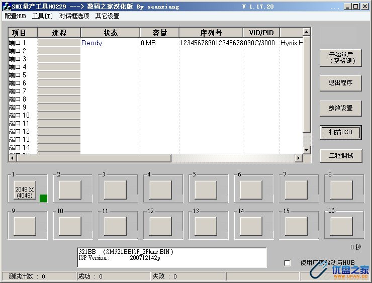Image resolution: width=372 pixels, height=283 pixels.
Task: Click the list's vertical scrollbar down arrow
Action: pyautogui.click(x=307, y=150)
